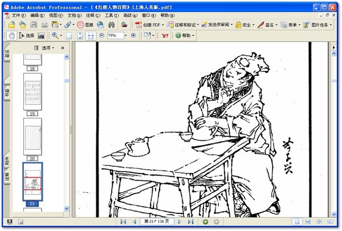Click the 帮助 help toolbar button

tap(185, 35)
